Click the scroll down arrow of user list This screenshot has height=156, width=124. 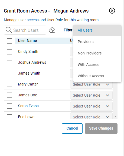115,116
